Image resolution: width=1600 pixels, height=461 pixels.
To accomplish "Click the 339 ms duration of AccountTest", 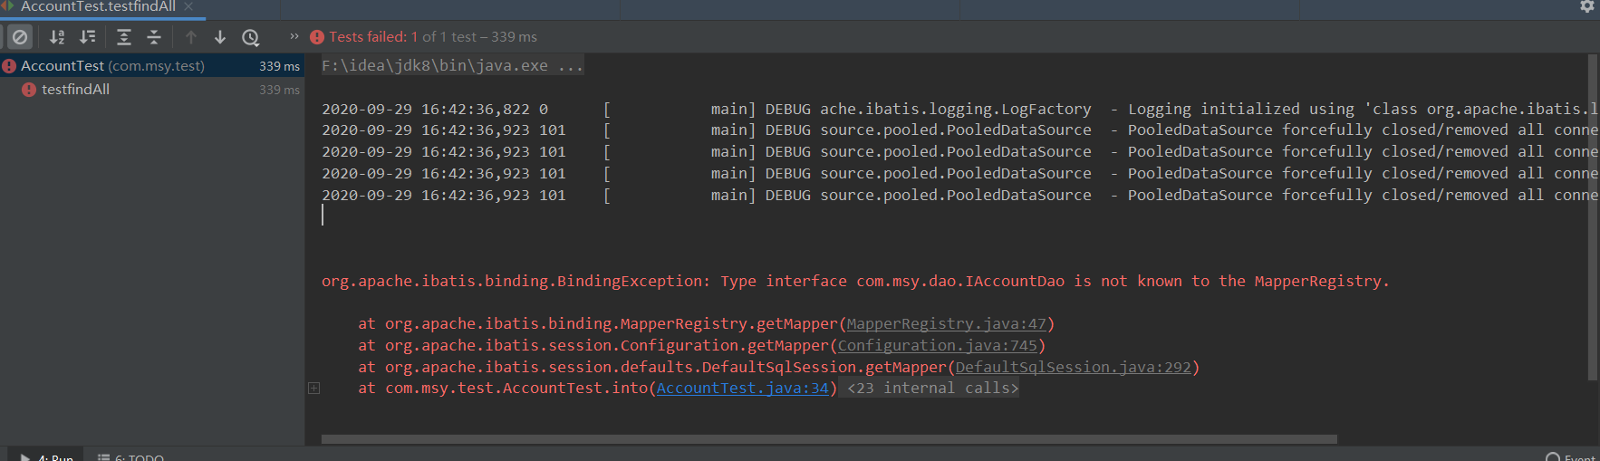I will coord(279,66).
